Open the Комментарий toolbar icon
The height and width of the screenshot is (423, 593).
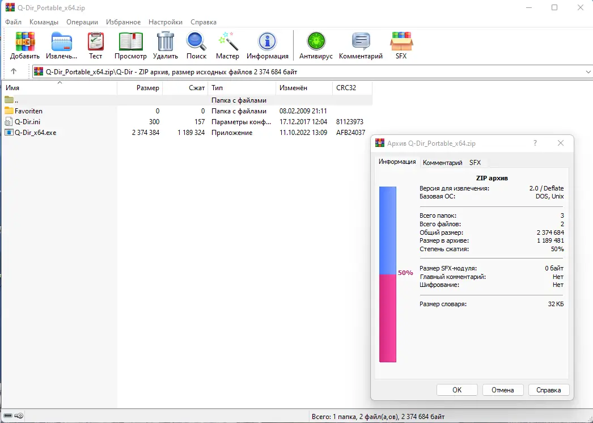tap(361, 41)
